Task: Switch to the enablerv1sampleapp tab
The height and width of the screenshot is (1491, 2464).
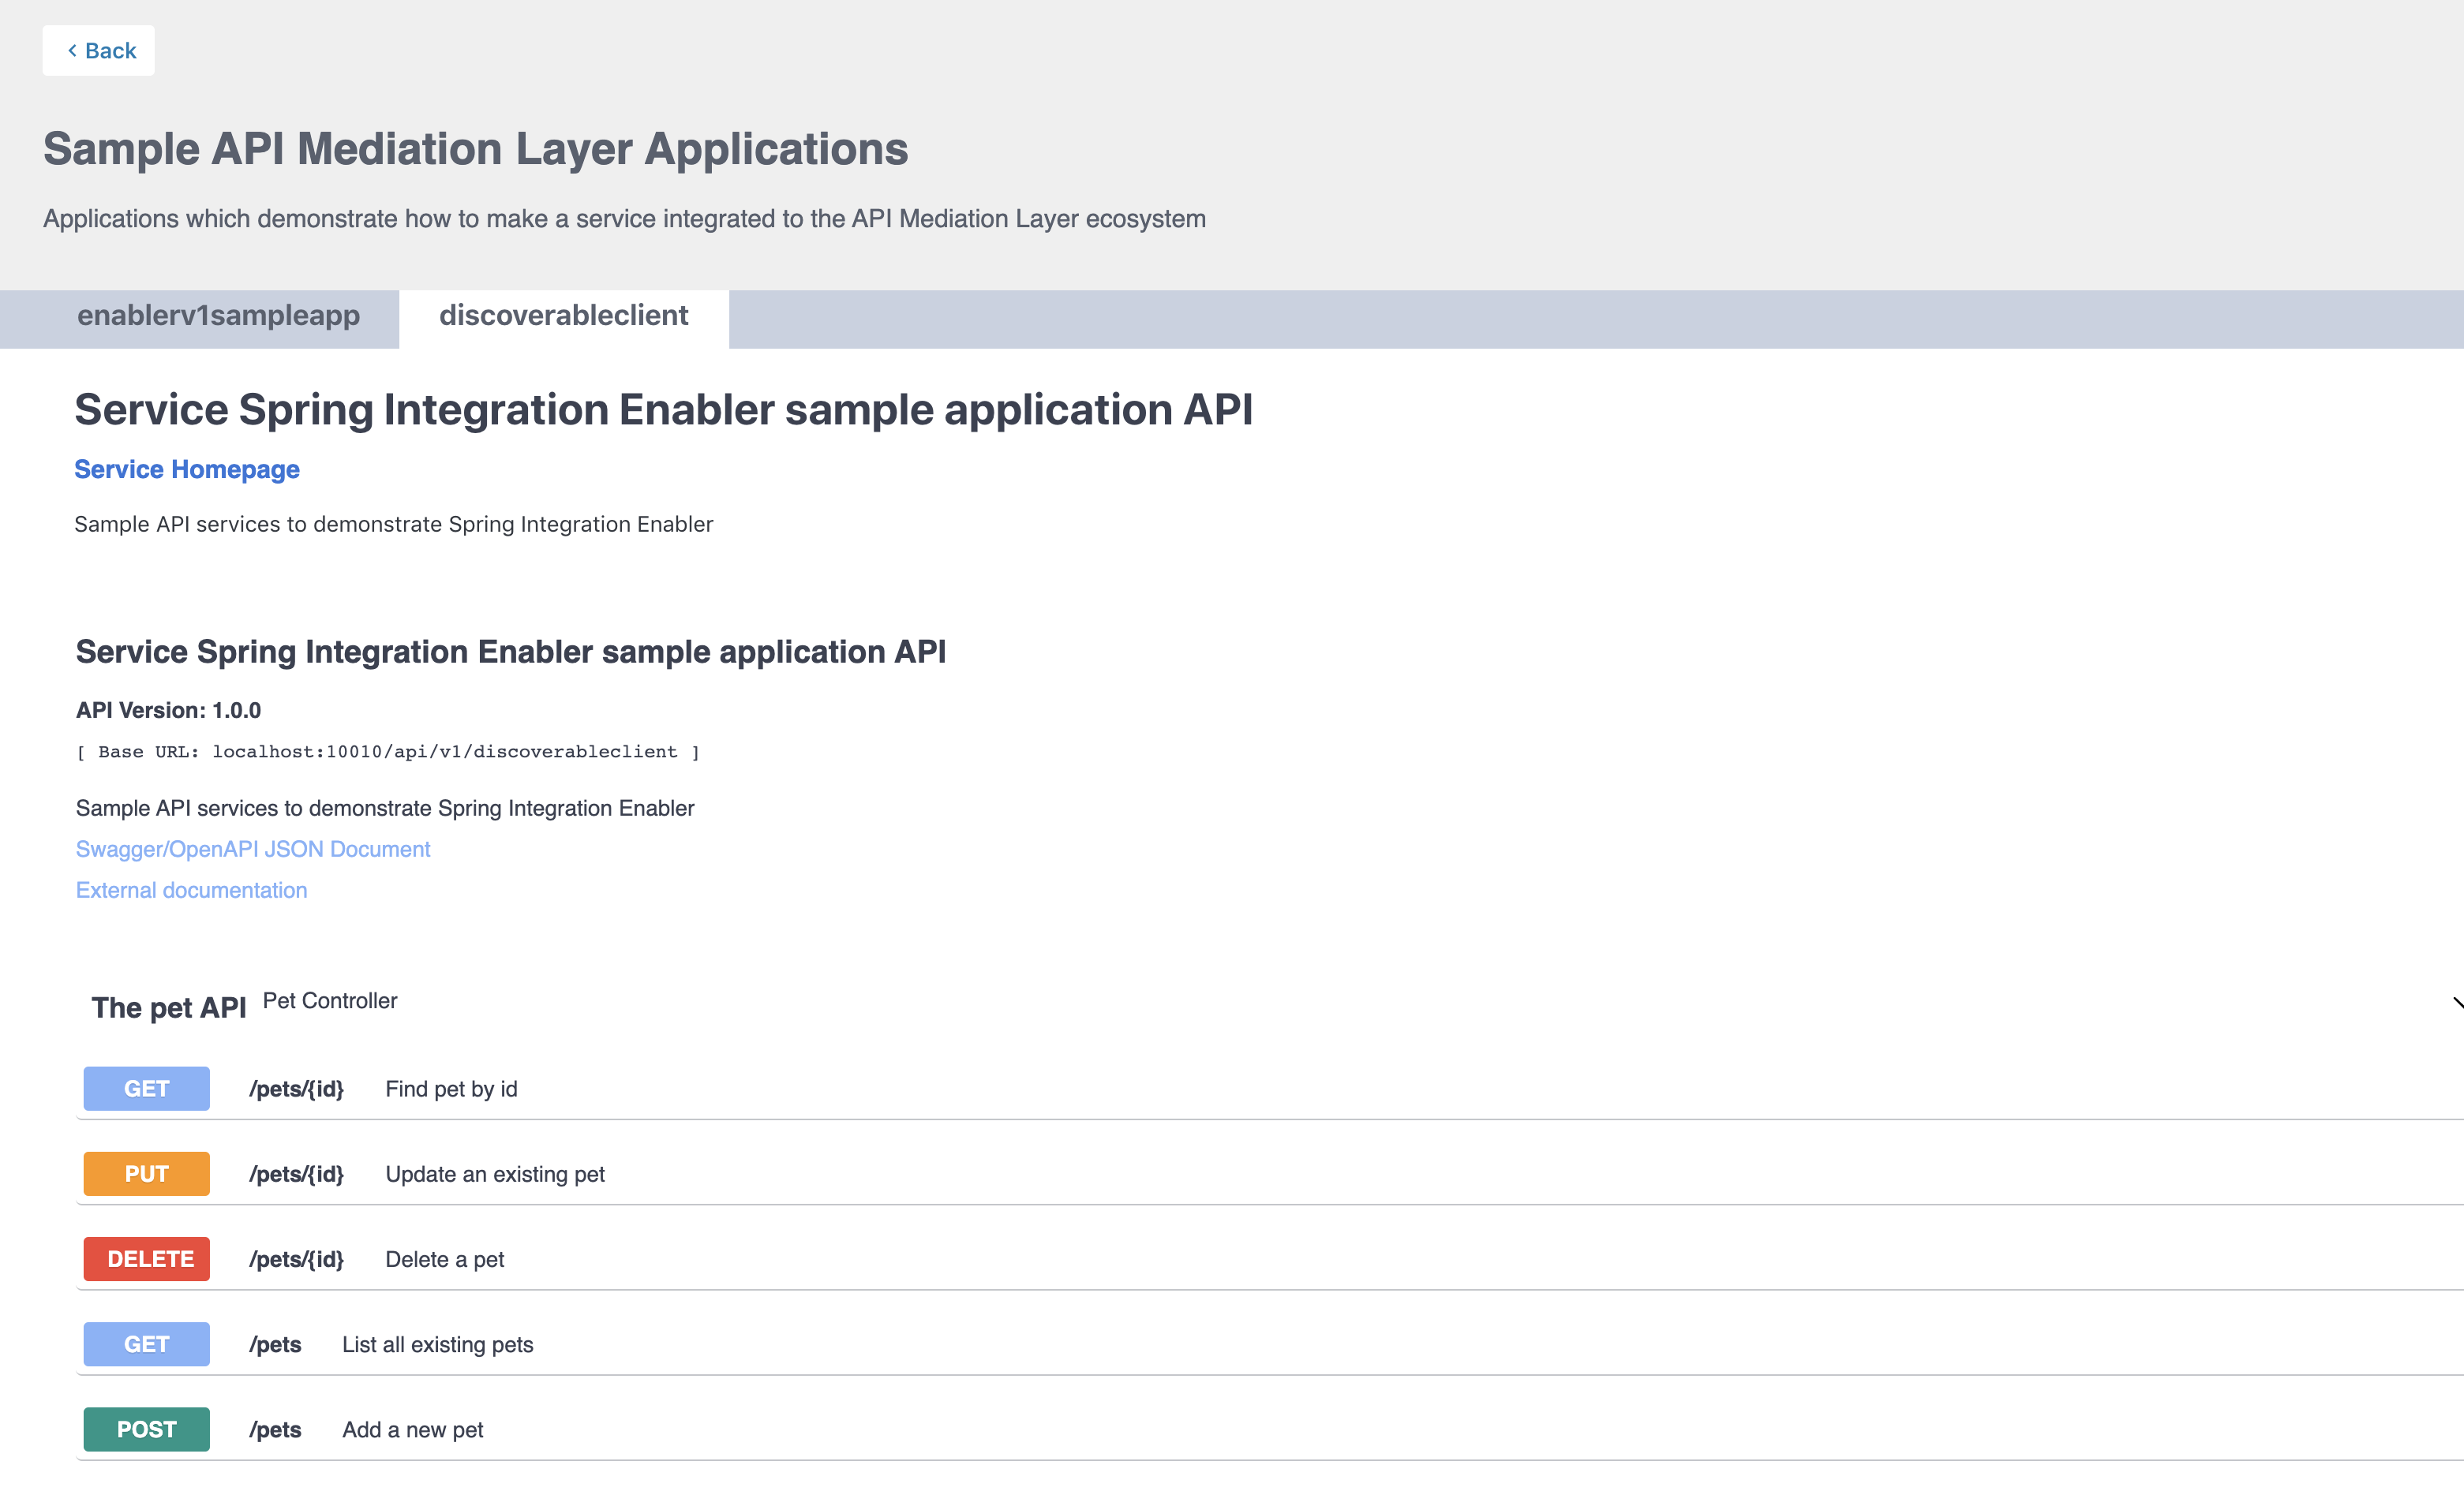Action: pyautogui.click(x=219, y=316)
